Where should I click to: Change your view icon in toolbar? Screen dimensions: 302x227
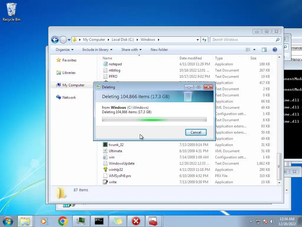248,50
